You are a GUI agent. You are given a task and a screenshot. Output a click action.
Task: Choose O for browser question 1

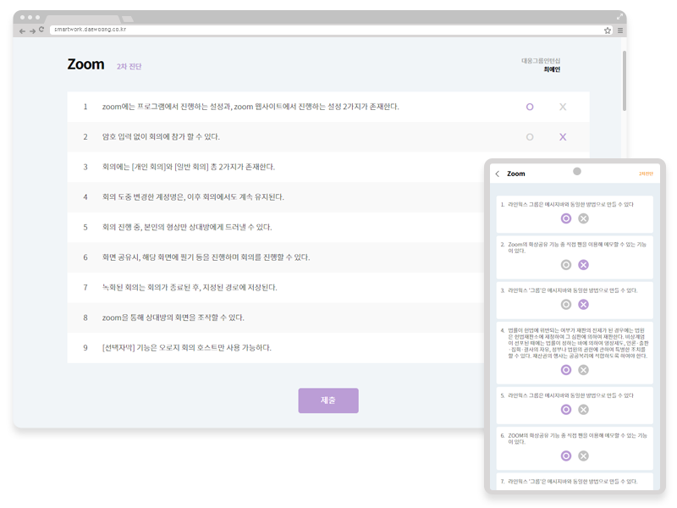tap(530, 107)
